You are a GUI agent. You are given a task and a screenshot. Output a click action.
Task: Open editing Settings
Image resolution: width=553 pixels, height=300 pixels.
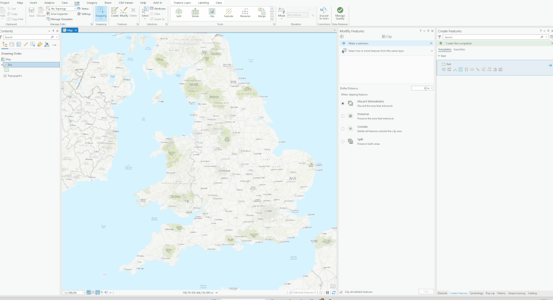pos(84,14)
